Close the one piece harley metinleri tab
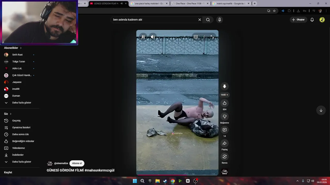The width and height of the screenshot is (330, 185). coord(167,4)
